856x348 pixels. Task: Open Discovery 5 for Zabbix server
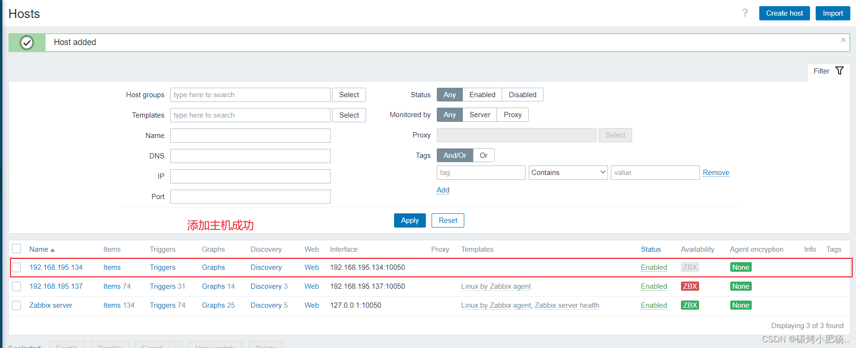click(x=266, y=305)
